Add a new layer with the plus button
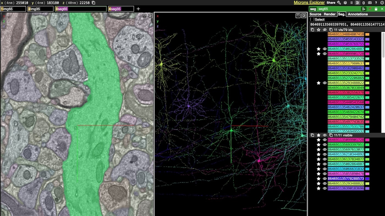Image resolution: width=385 pixels, height=216 pixels. (138, 8)
